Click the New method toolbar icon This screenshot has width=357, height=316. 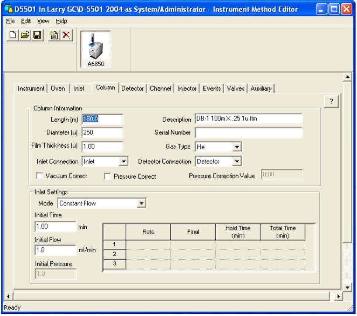(x=13, y=35)
